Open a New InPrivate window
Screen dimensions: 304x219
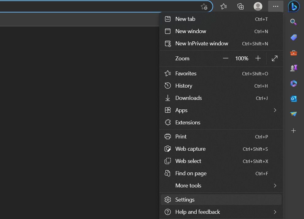(x=221, y=43)
